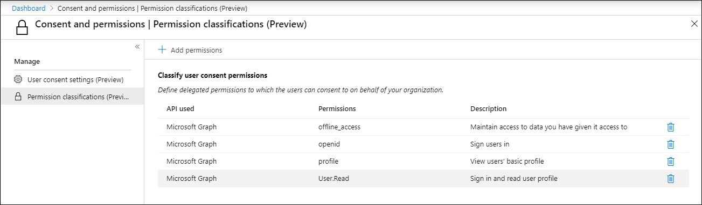Delete the offline_access permission row
Viewport: 702px width, 205px height.
pyautogui.click(x=670, y=127)
